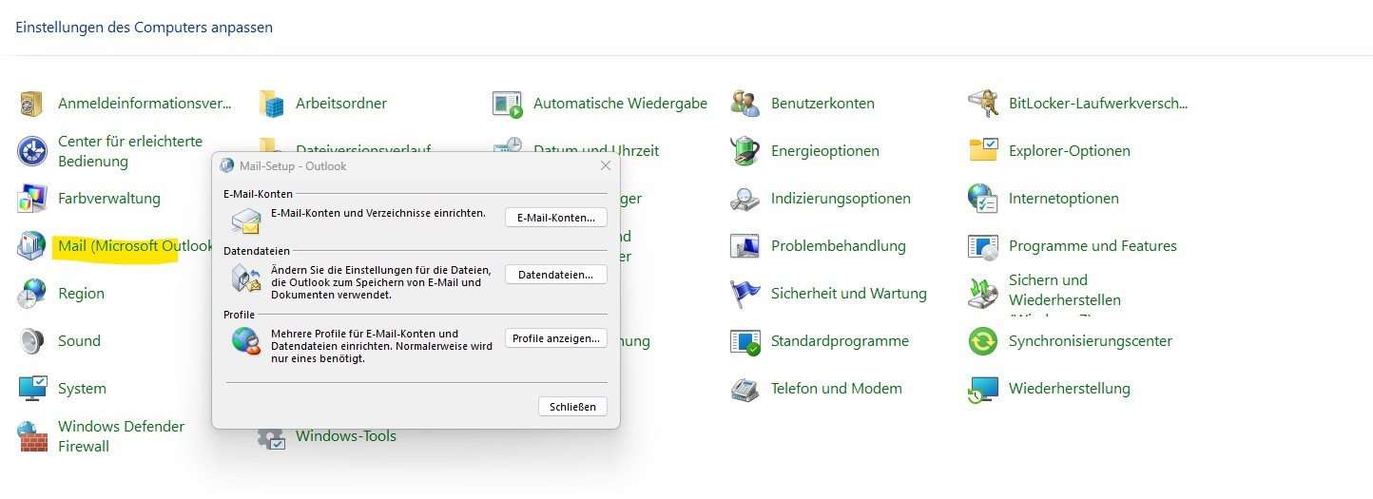1373x499 pixels.
Task: Click the Automatische Wiedergabe link
Action: tap(620, 104)
